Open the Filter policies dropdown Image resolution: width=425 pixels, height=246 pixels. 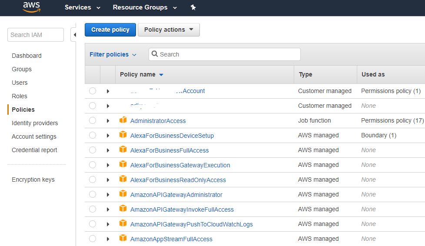(x=113, y=54)
